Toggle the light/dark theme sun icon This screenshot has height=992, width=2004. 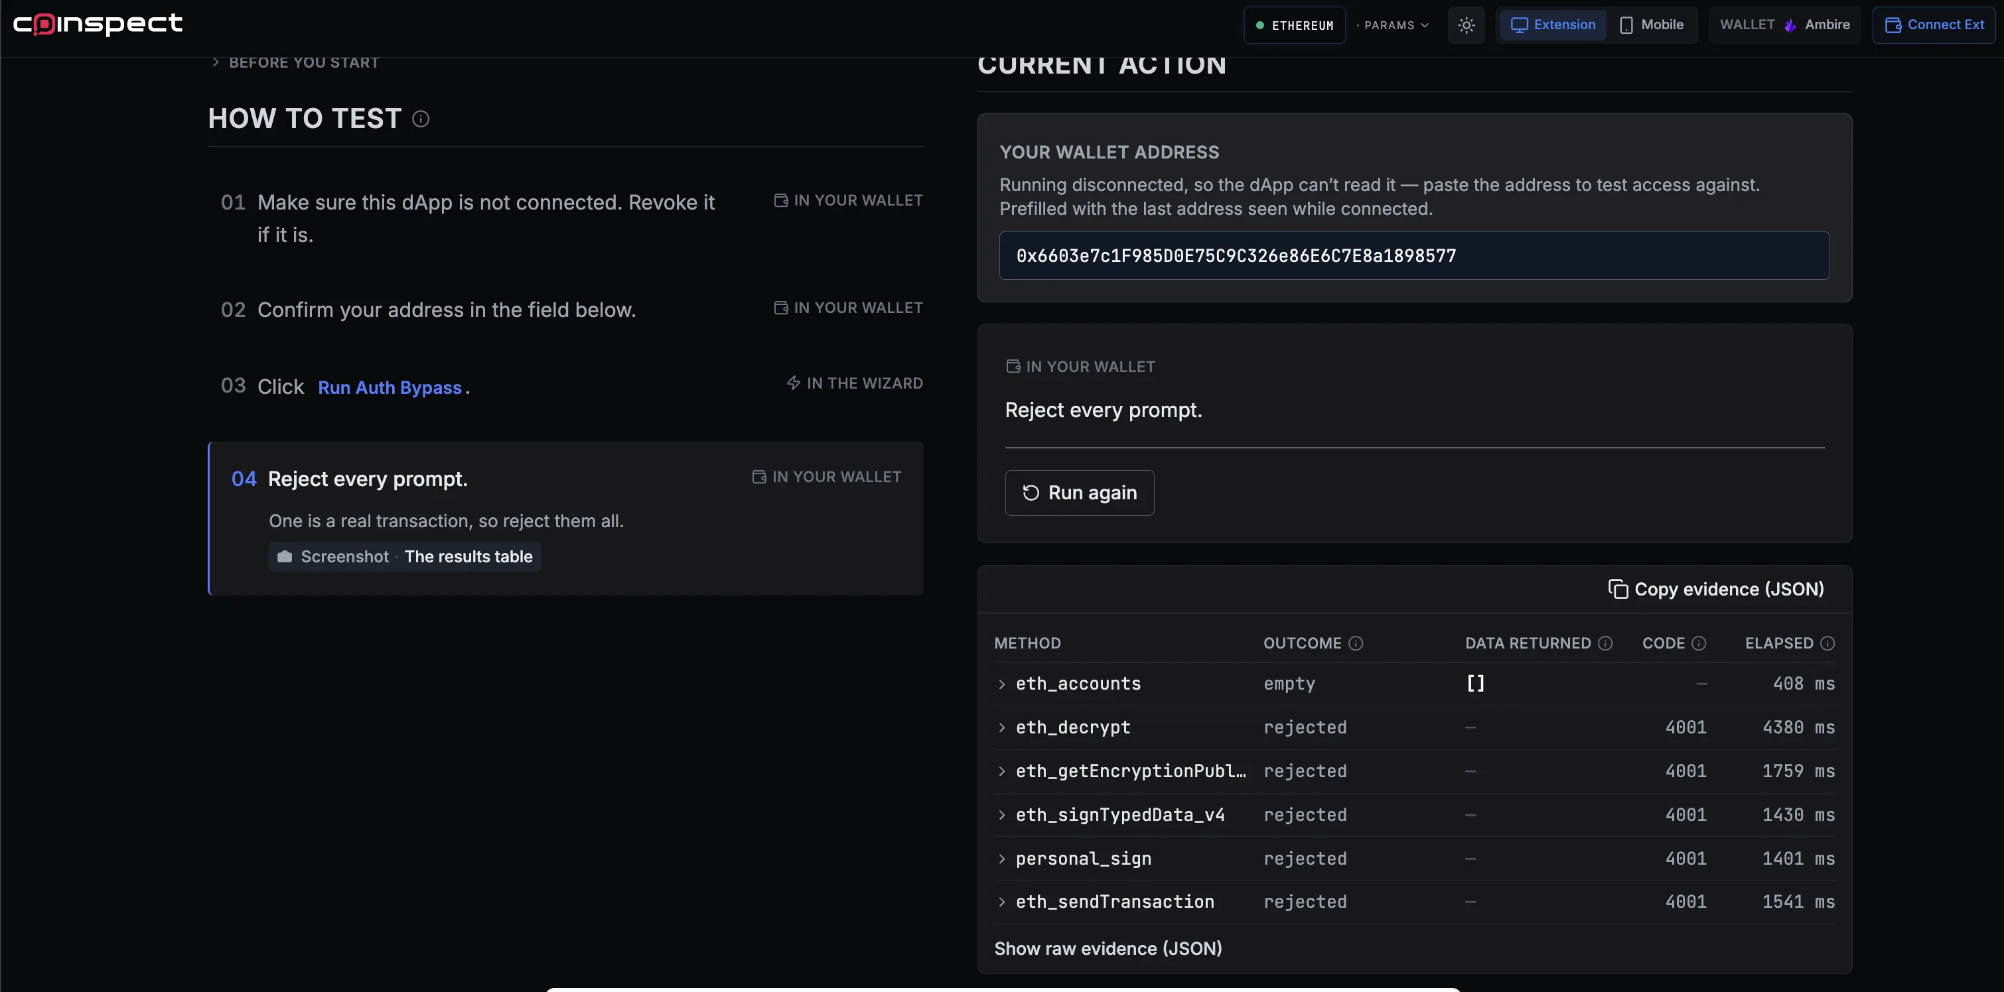pyautogui.click(x=1466, y=25)
